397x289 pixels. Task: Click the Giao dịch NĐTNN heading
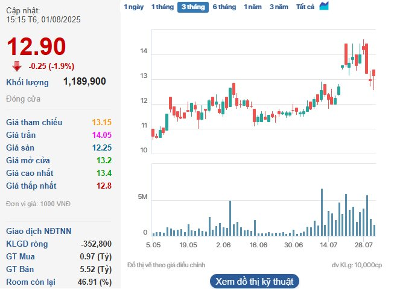pos(39,231)
